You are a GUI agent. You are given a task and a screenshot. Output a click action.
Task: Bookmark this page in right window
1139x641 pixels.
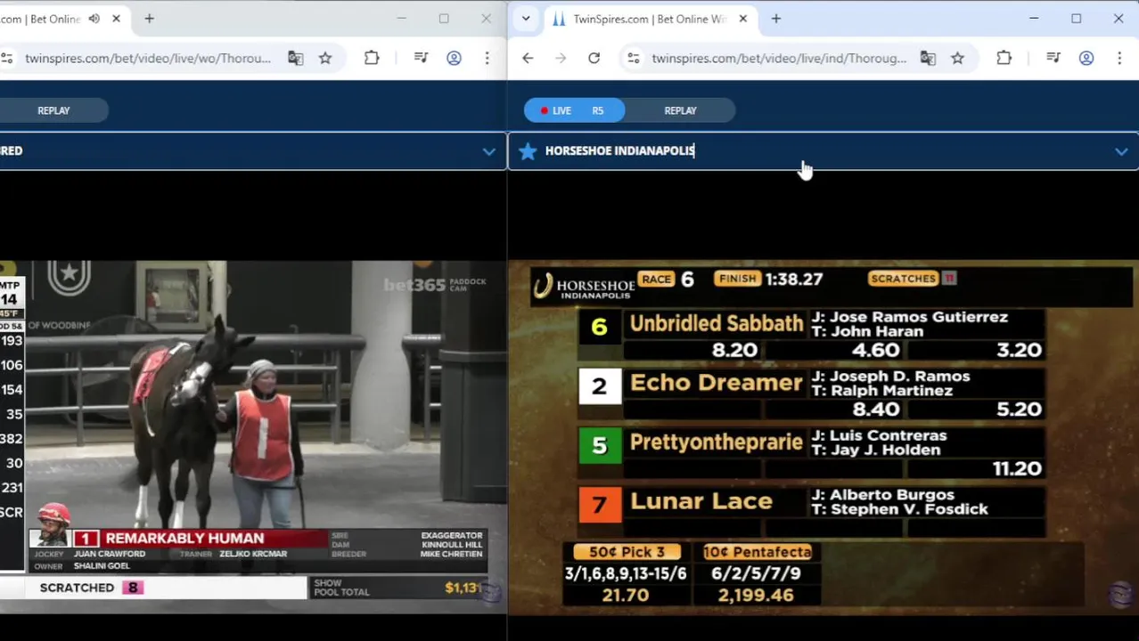[x=957, y=59]
